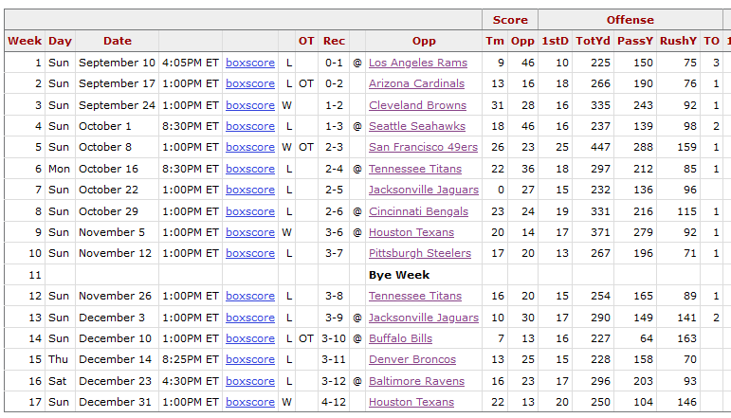Click the Pittsburgh Steelers link
This screenshot has height=418, width=731.
tap(420, 253)
